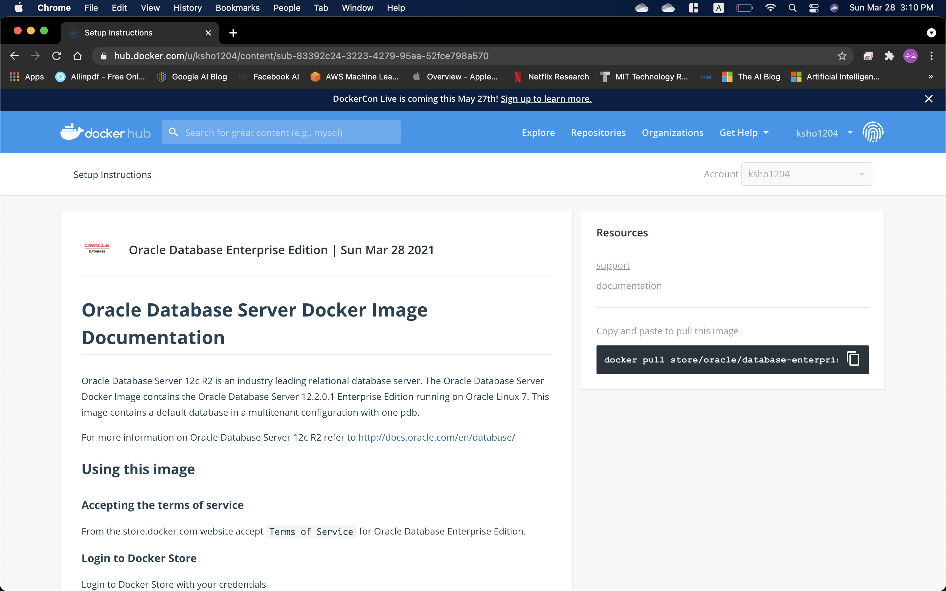
Task: Open the Netflix Research bookmark
Action: click(x=551, y=77)
